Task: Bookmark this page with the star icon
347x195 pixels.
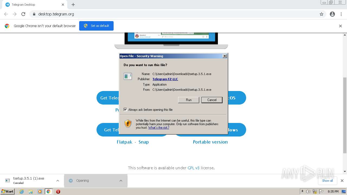Action: click(322, 14)
